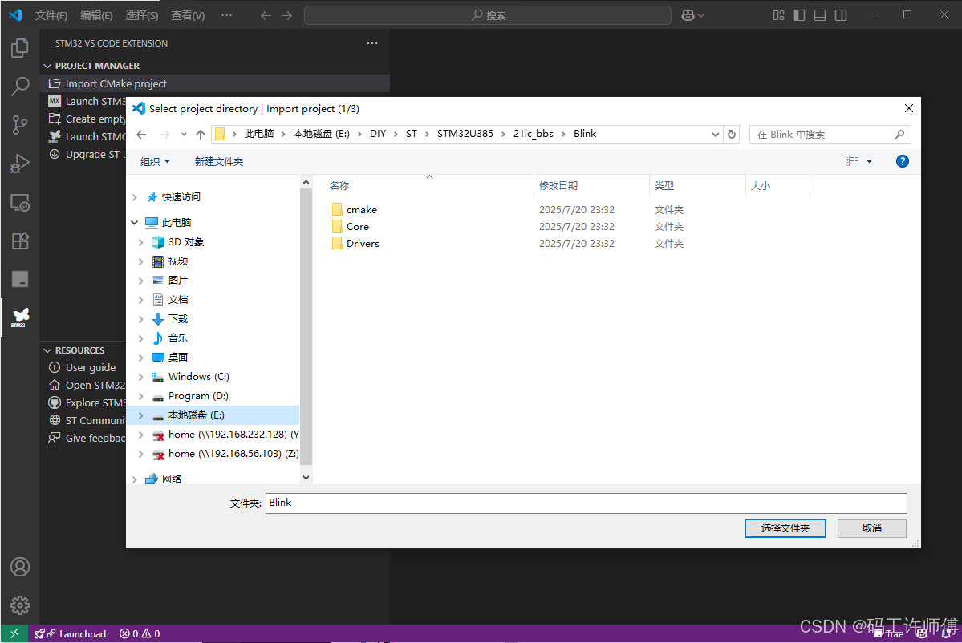
Task: Open the Search view in activity bar
Action: point(19,87)
